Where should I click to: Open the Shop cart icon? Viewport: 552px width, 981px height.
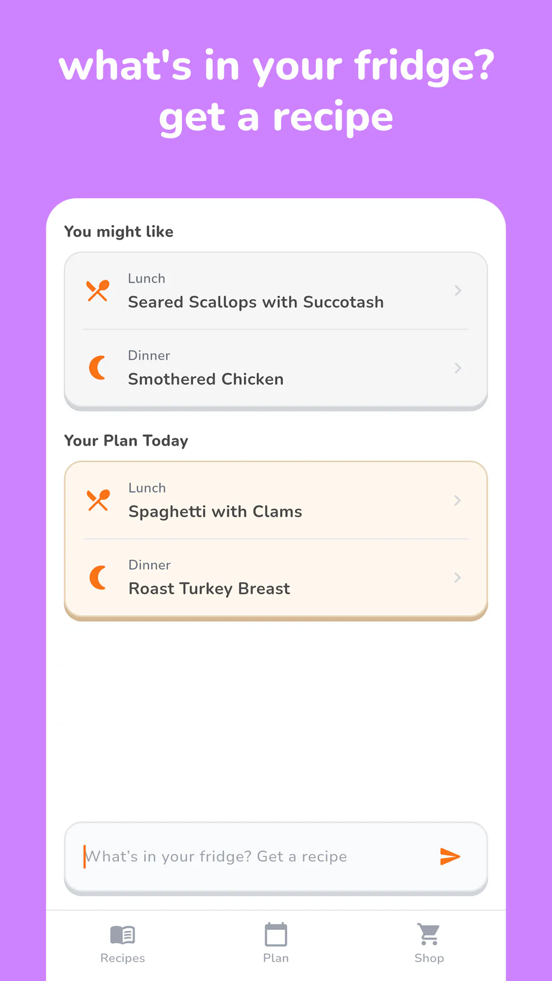(429, 935)
